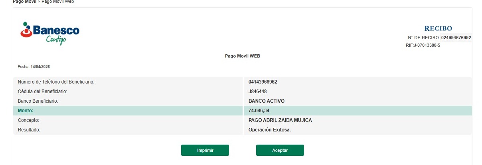Click the Pago Movil WEB title
Viewport: 482px width, 165px height.
click(242, 56)
